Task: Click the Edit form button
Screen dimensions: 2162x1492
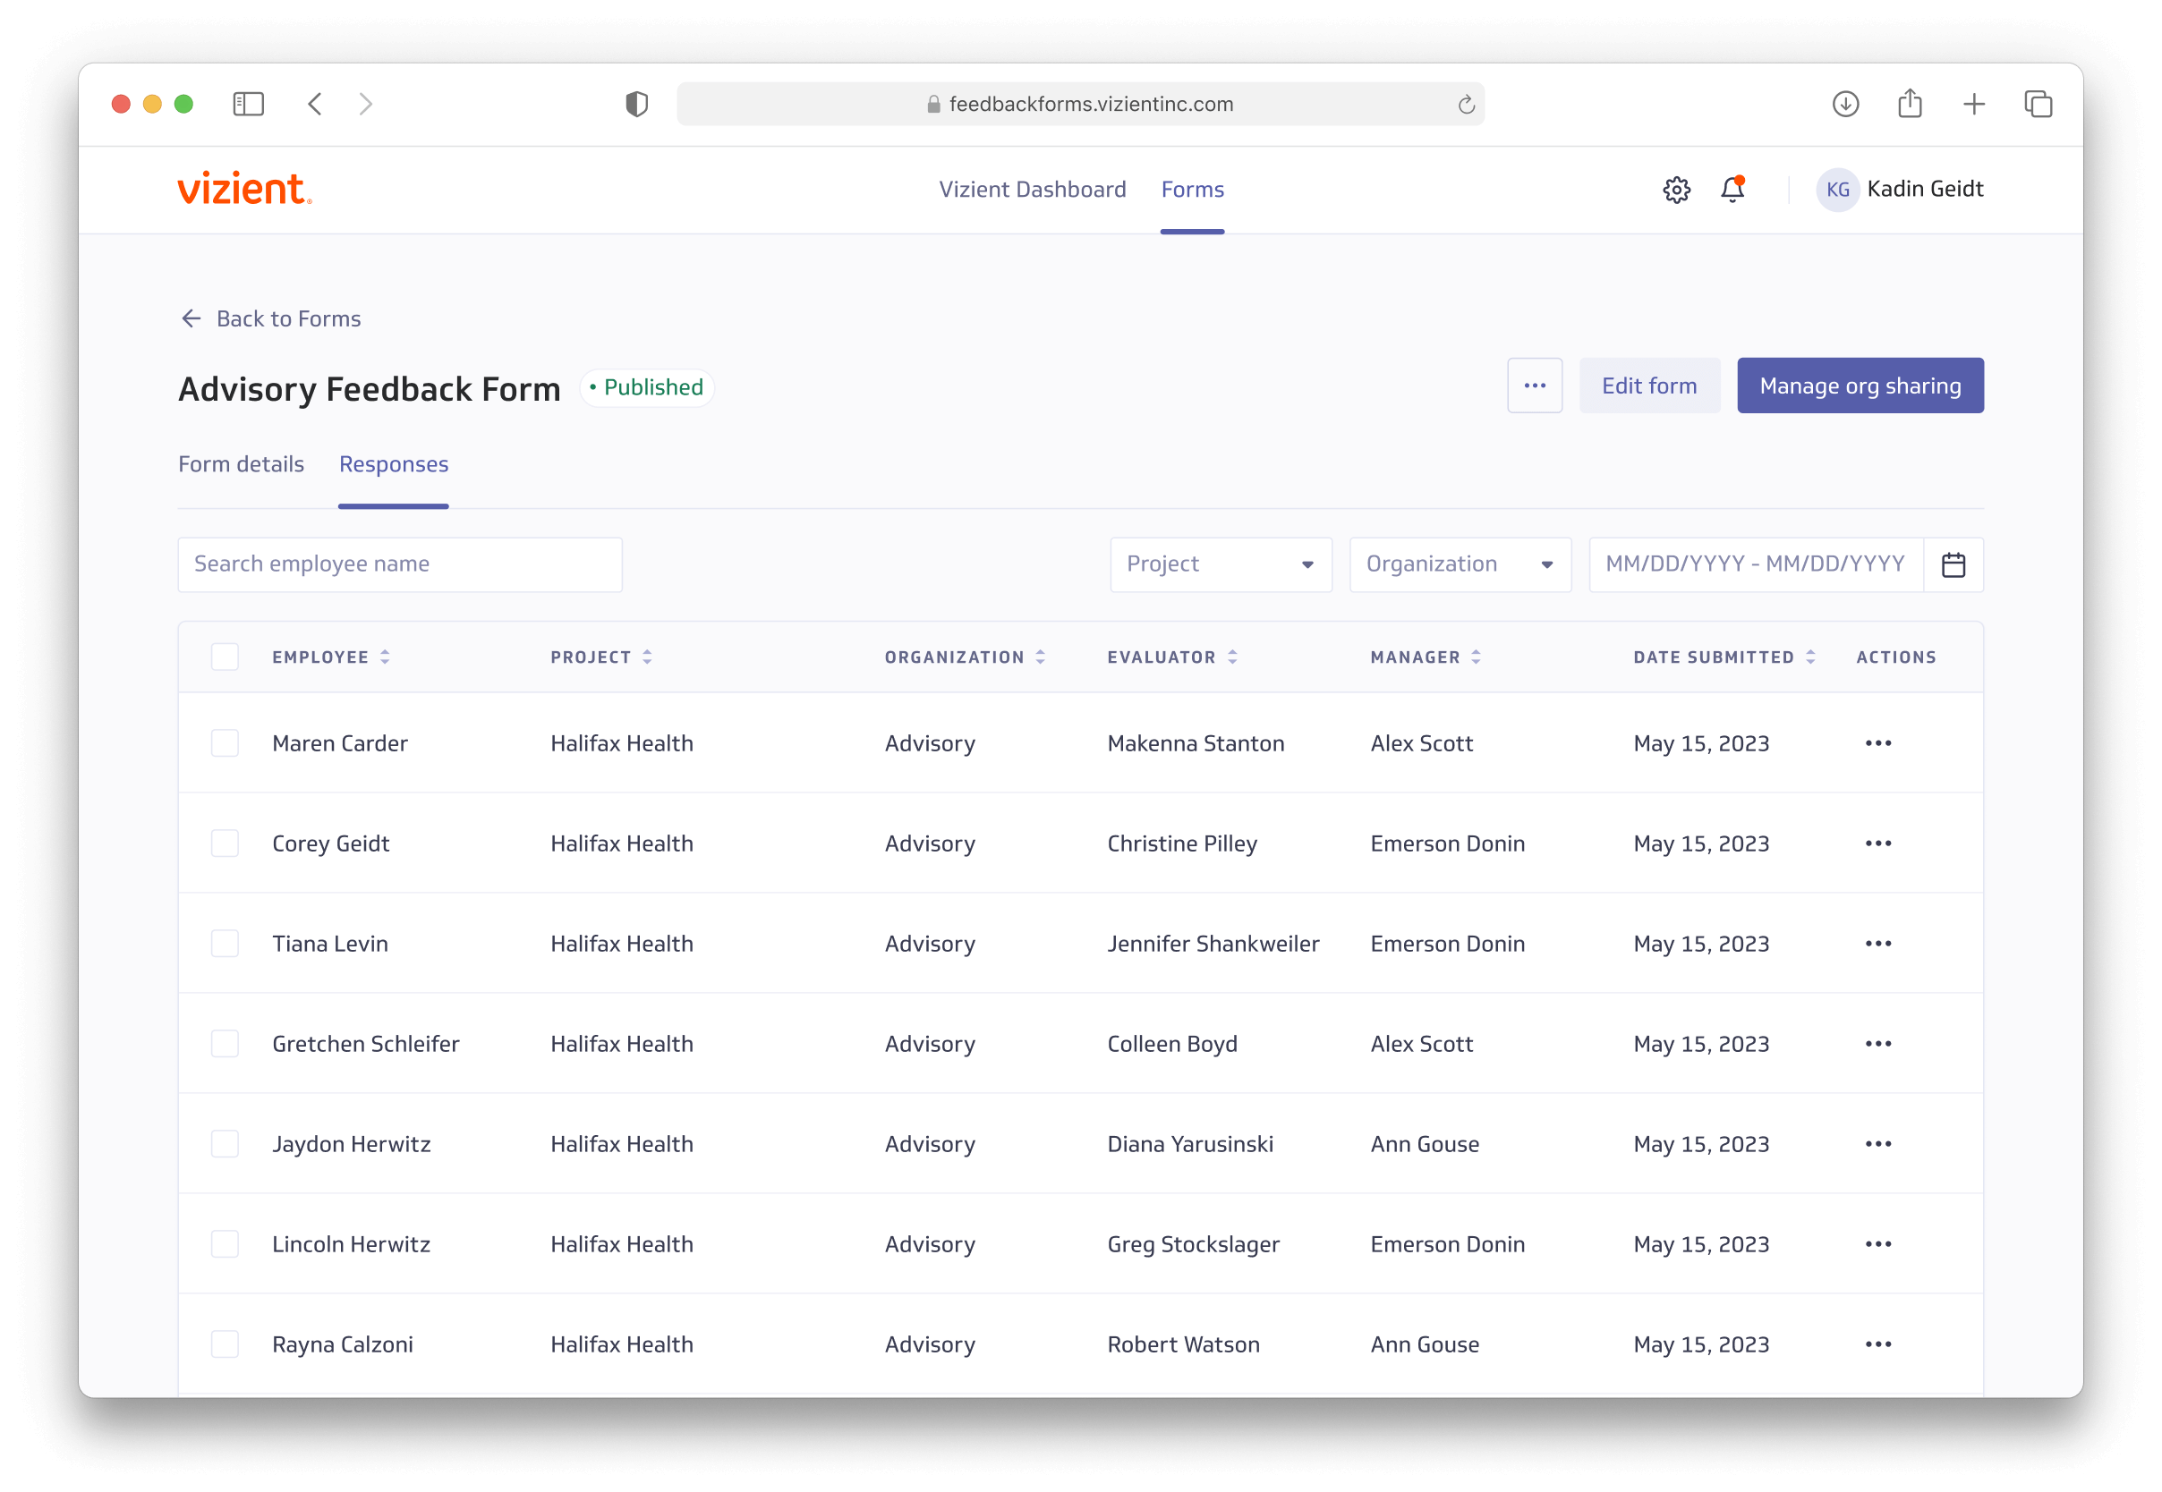Action: [x=1648, y=386]
